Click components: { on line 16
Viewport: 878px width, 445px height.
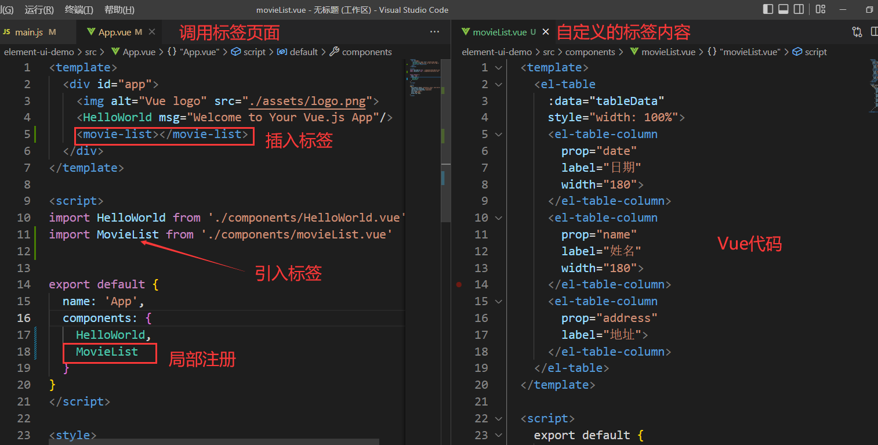click(x=107, y=318)
